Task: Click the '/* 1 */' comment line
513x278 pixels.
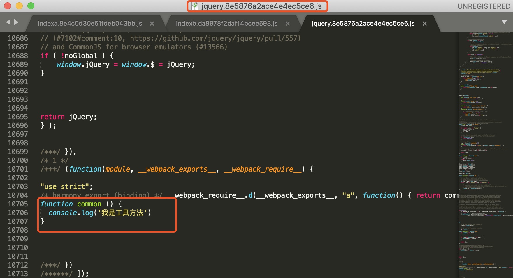Action: pos(55,160)
